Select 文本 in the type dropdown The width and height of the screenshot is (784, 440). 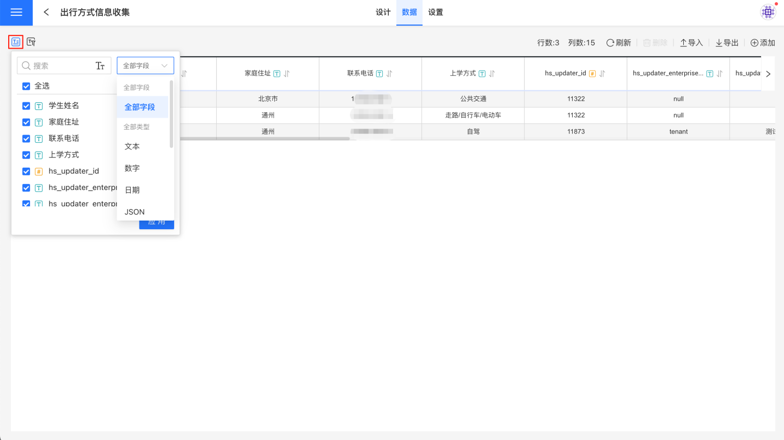(x=132, y=146)
